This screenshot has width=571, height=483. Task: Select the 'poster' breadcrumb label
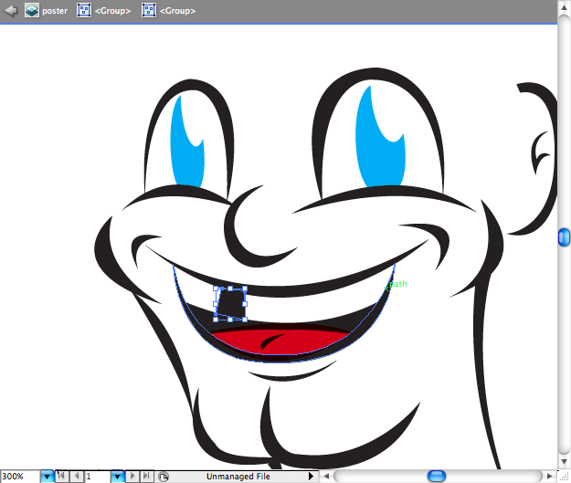pos(55,11)
